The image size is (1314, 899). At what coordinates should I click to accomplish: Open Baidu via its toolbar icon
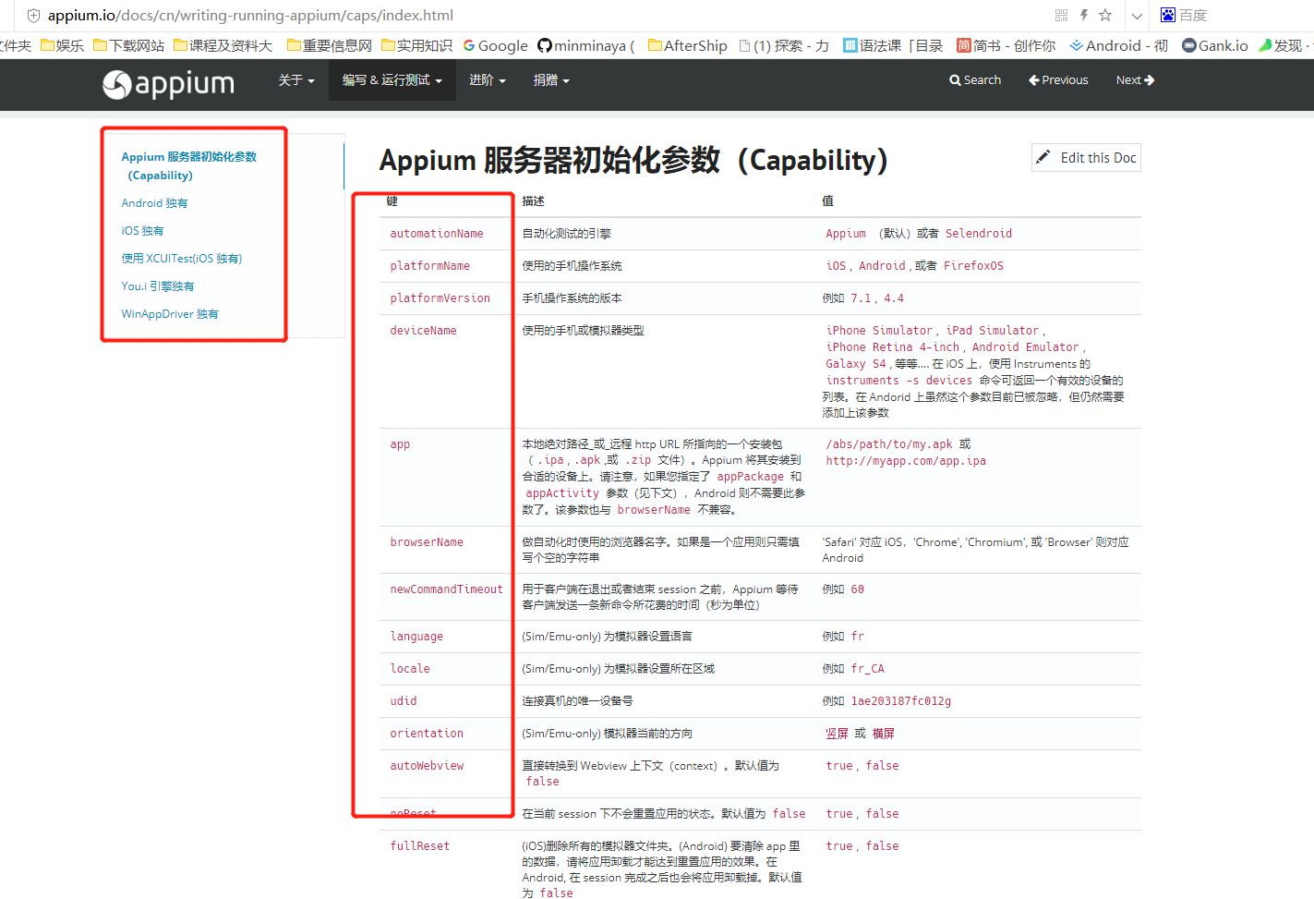pyautogui.click(x=1167, y=15)
